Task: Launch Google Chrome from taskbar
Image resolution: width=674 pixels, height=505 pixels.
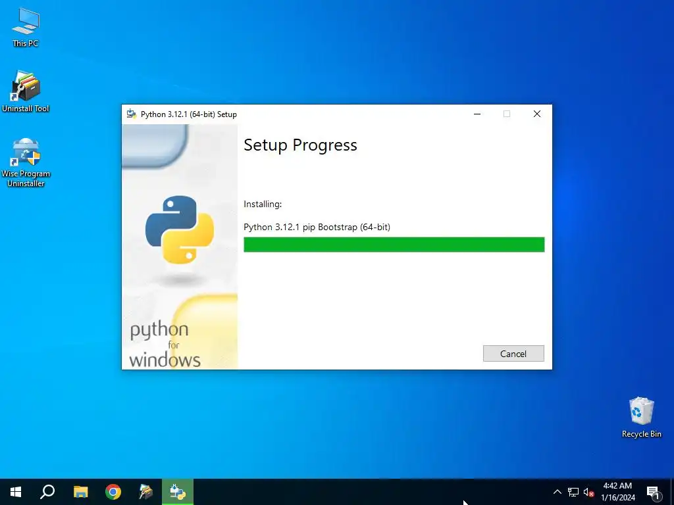Action: pyautogui.click(x=113, y=492)
